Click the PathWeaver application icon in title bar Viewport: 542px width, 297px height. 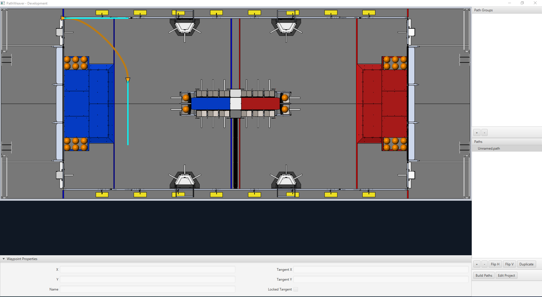click(3, 3)
